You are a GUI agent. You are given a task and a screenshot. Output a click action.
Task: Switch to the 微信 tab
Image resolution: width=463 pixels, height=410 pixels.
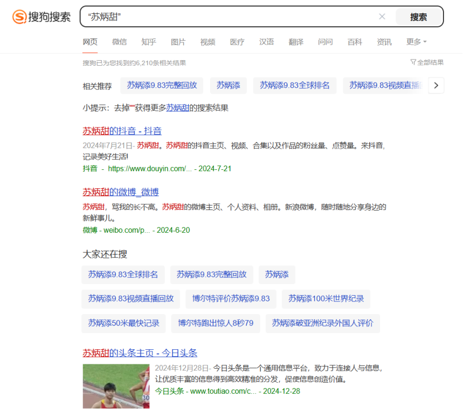(x=119, y=41)
